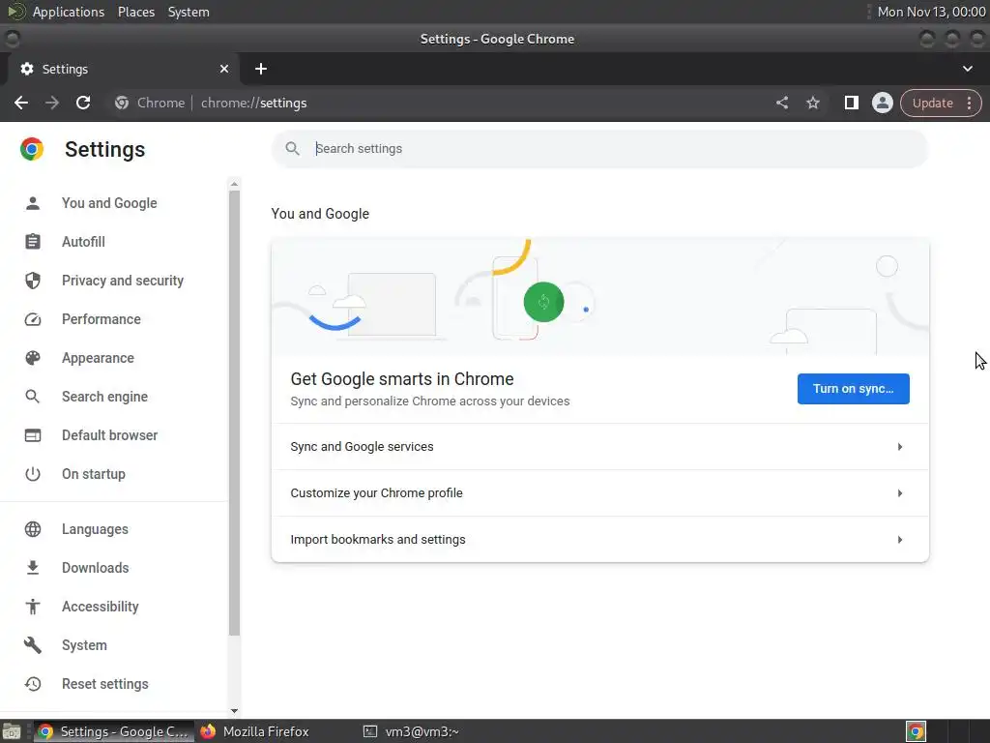Open the System menu in top panel
Image resolution: width=990 pixels, height=743 pixels.
[189, 12]
